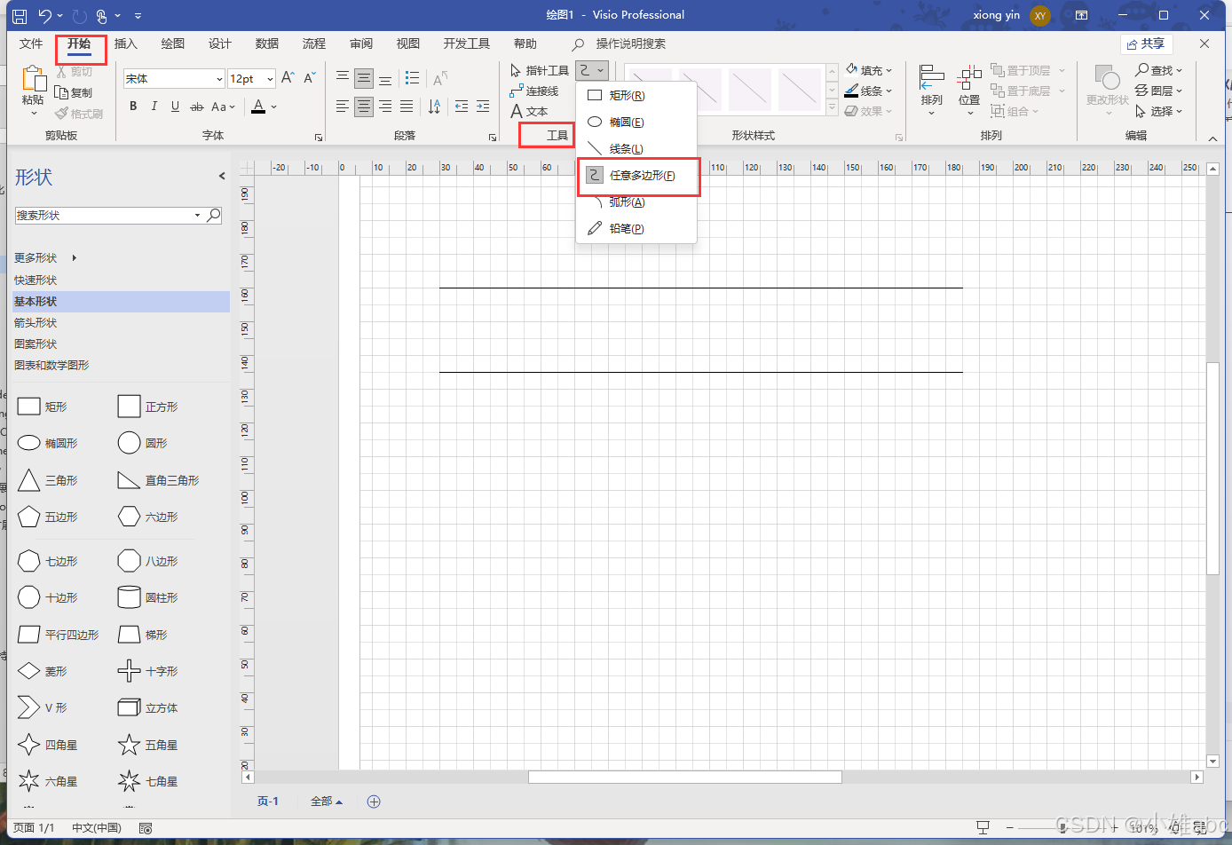Viewport: 1232px width, 845px height.
Task: Open the 排列 arrange dropdown
Action: point(932,91)
